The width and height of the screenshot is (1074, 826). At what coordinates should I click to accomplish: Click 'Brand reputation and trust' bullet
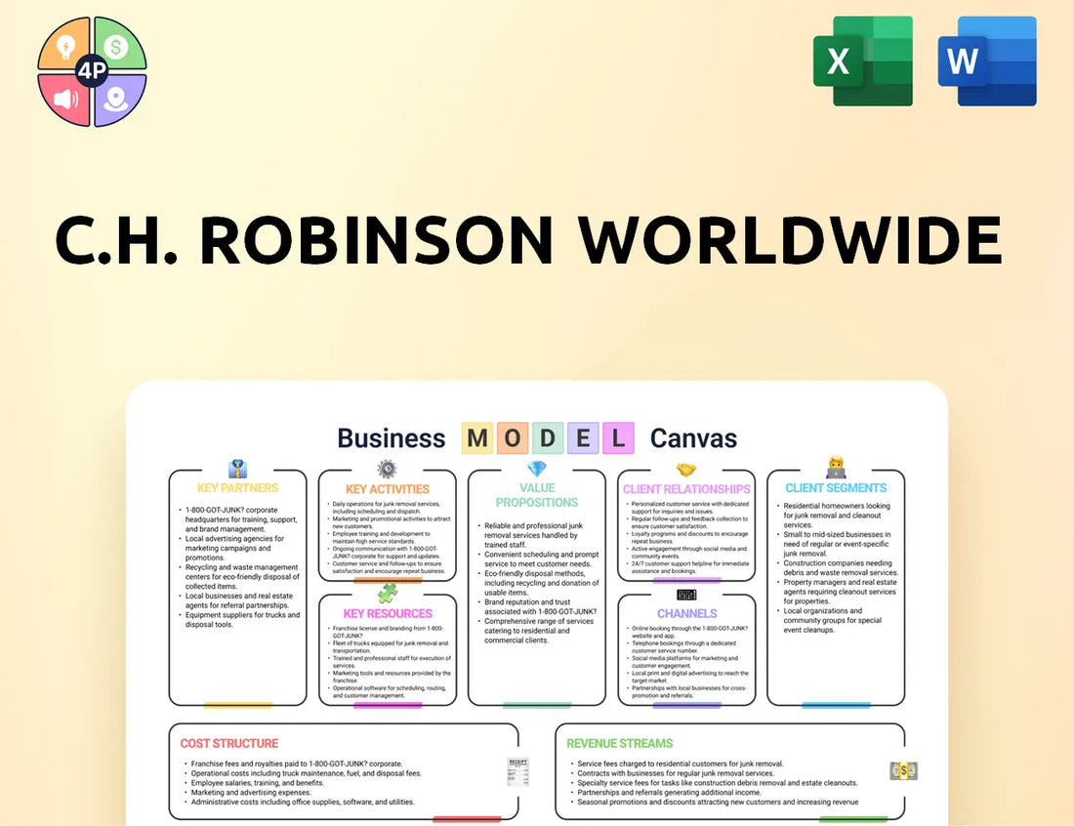[539, 607]
